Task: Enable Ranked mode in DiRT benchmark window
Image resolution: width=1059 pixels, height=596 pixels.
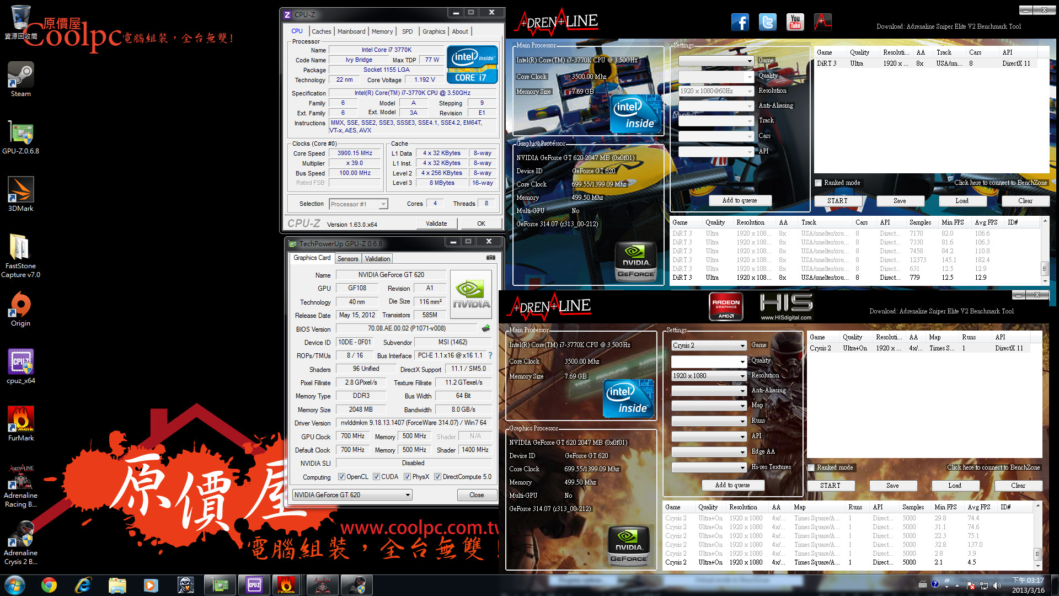Action: point(819,183)
